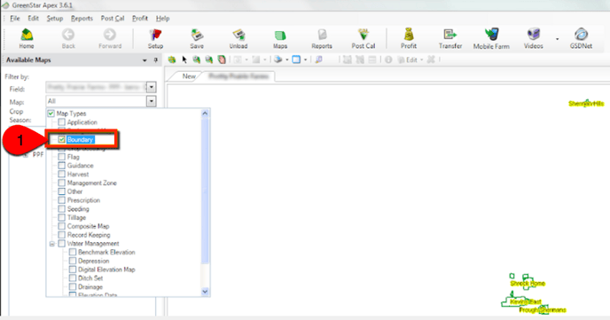
Task: Open the Maps toolbar icon
Action: click(x=279, y=38)
